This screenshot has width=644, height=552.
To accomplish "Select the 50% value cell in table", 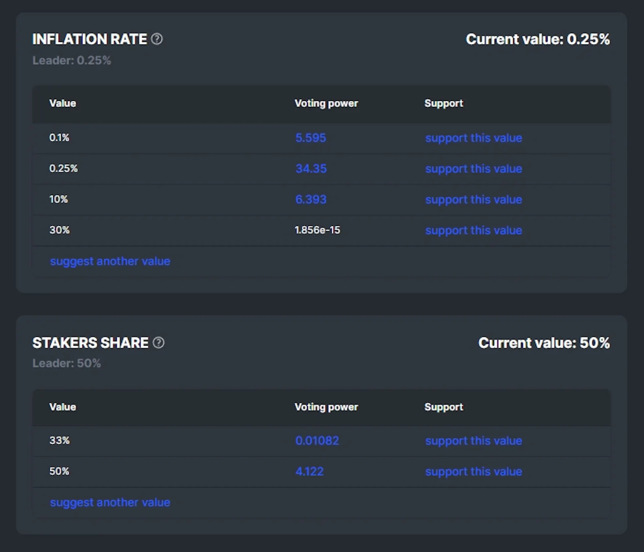I will pyautogui.click(x=59, y=471).
